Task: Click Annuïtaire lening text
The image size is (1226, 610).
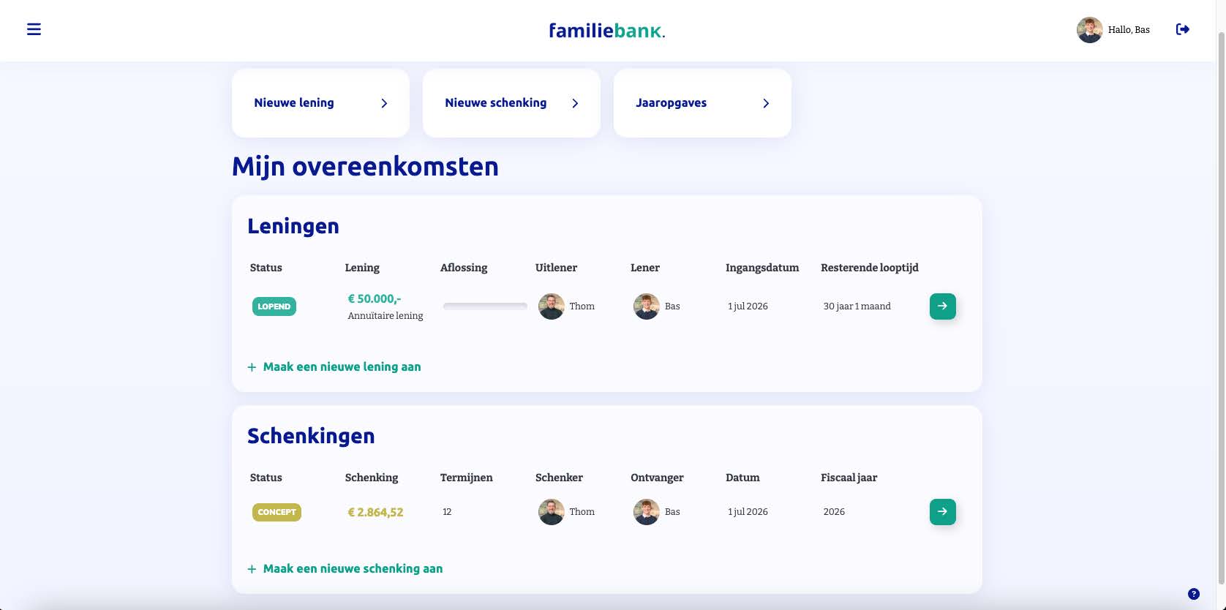Action: point(386,315)
